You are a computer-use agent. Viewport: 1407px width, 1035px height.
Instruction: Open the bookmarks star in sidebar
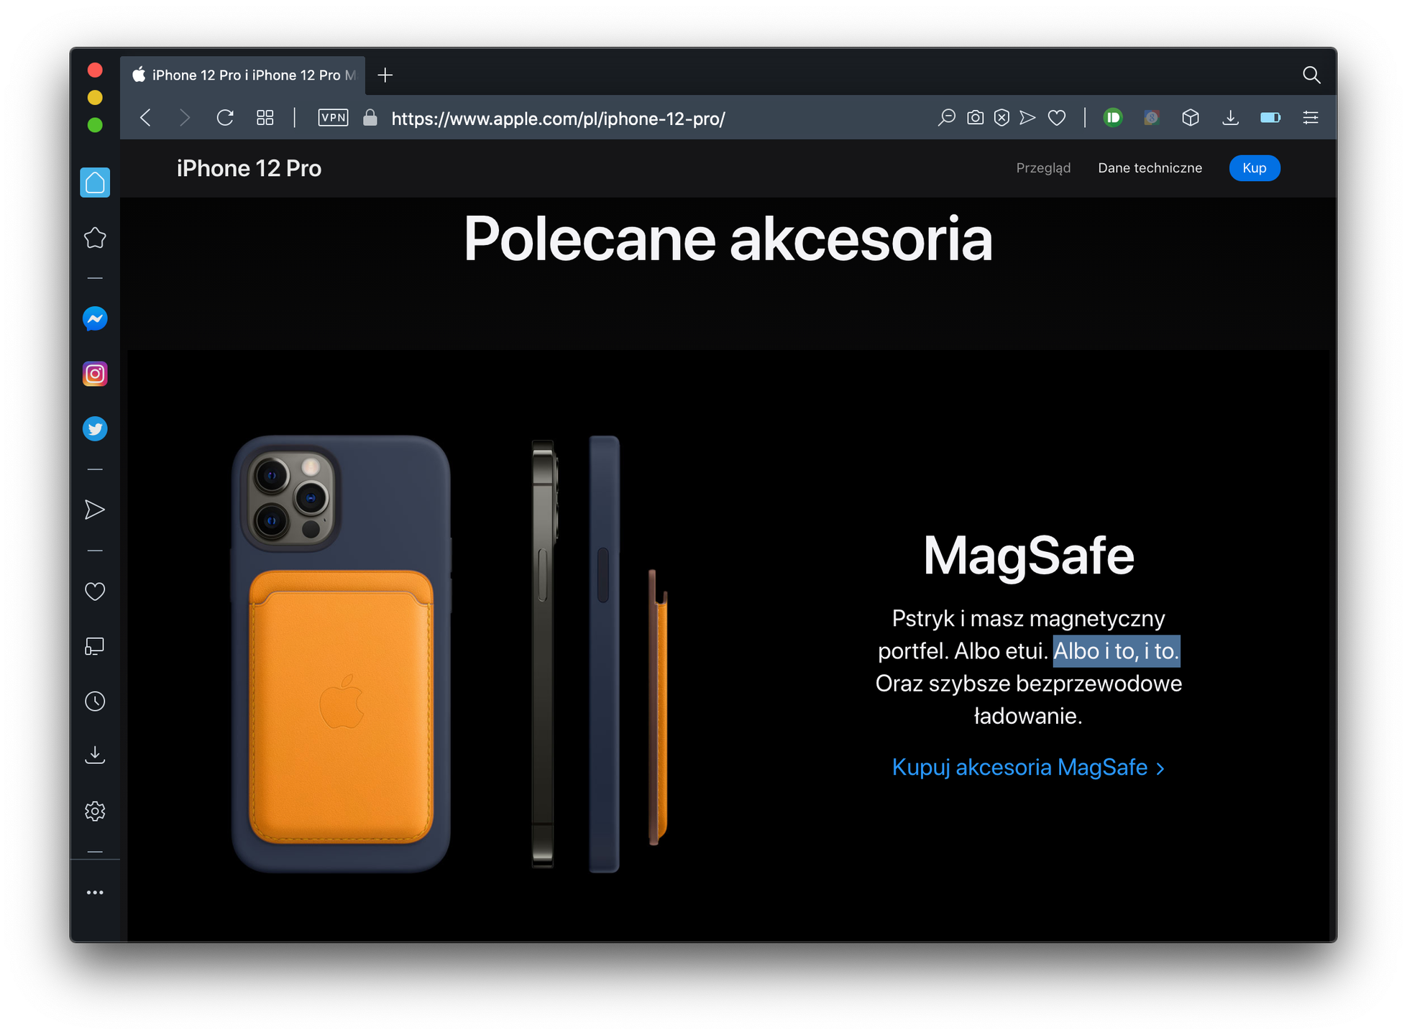tap(95, 238)
